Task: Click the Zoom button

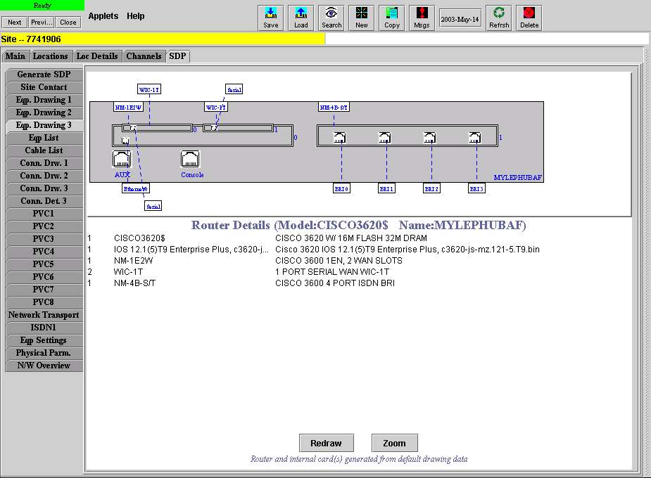Action: 394,443
